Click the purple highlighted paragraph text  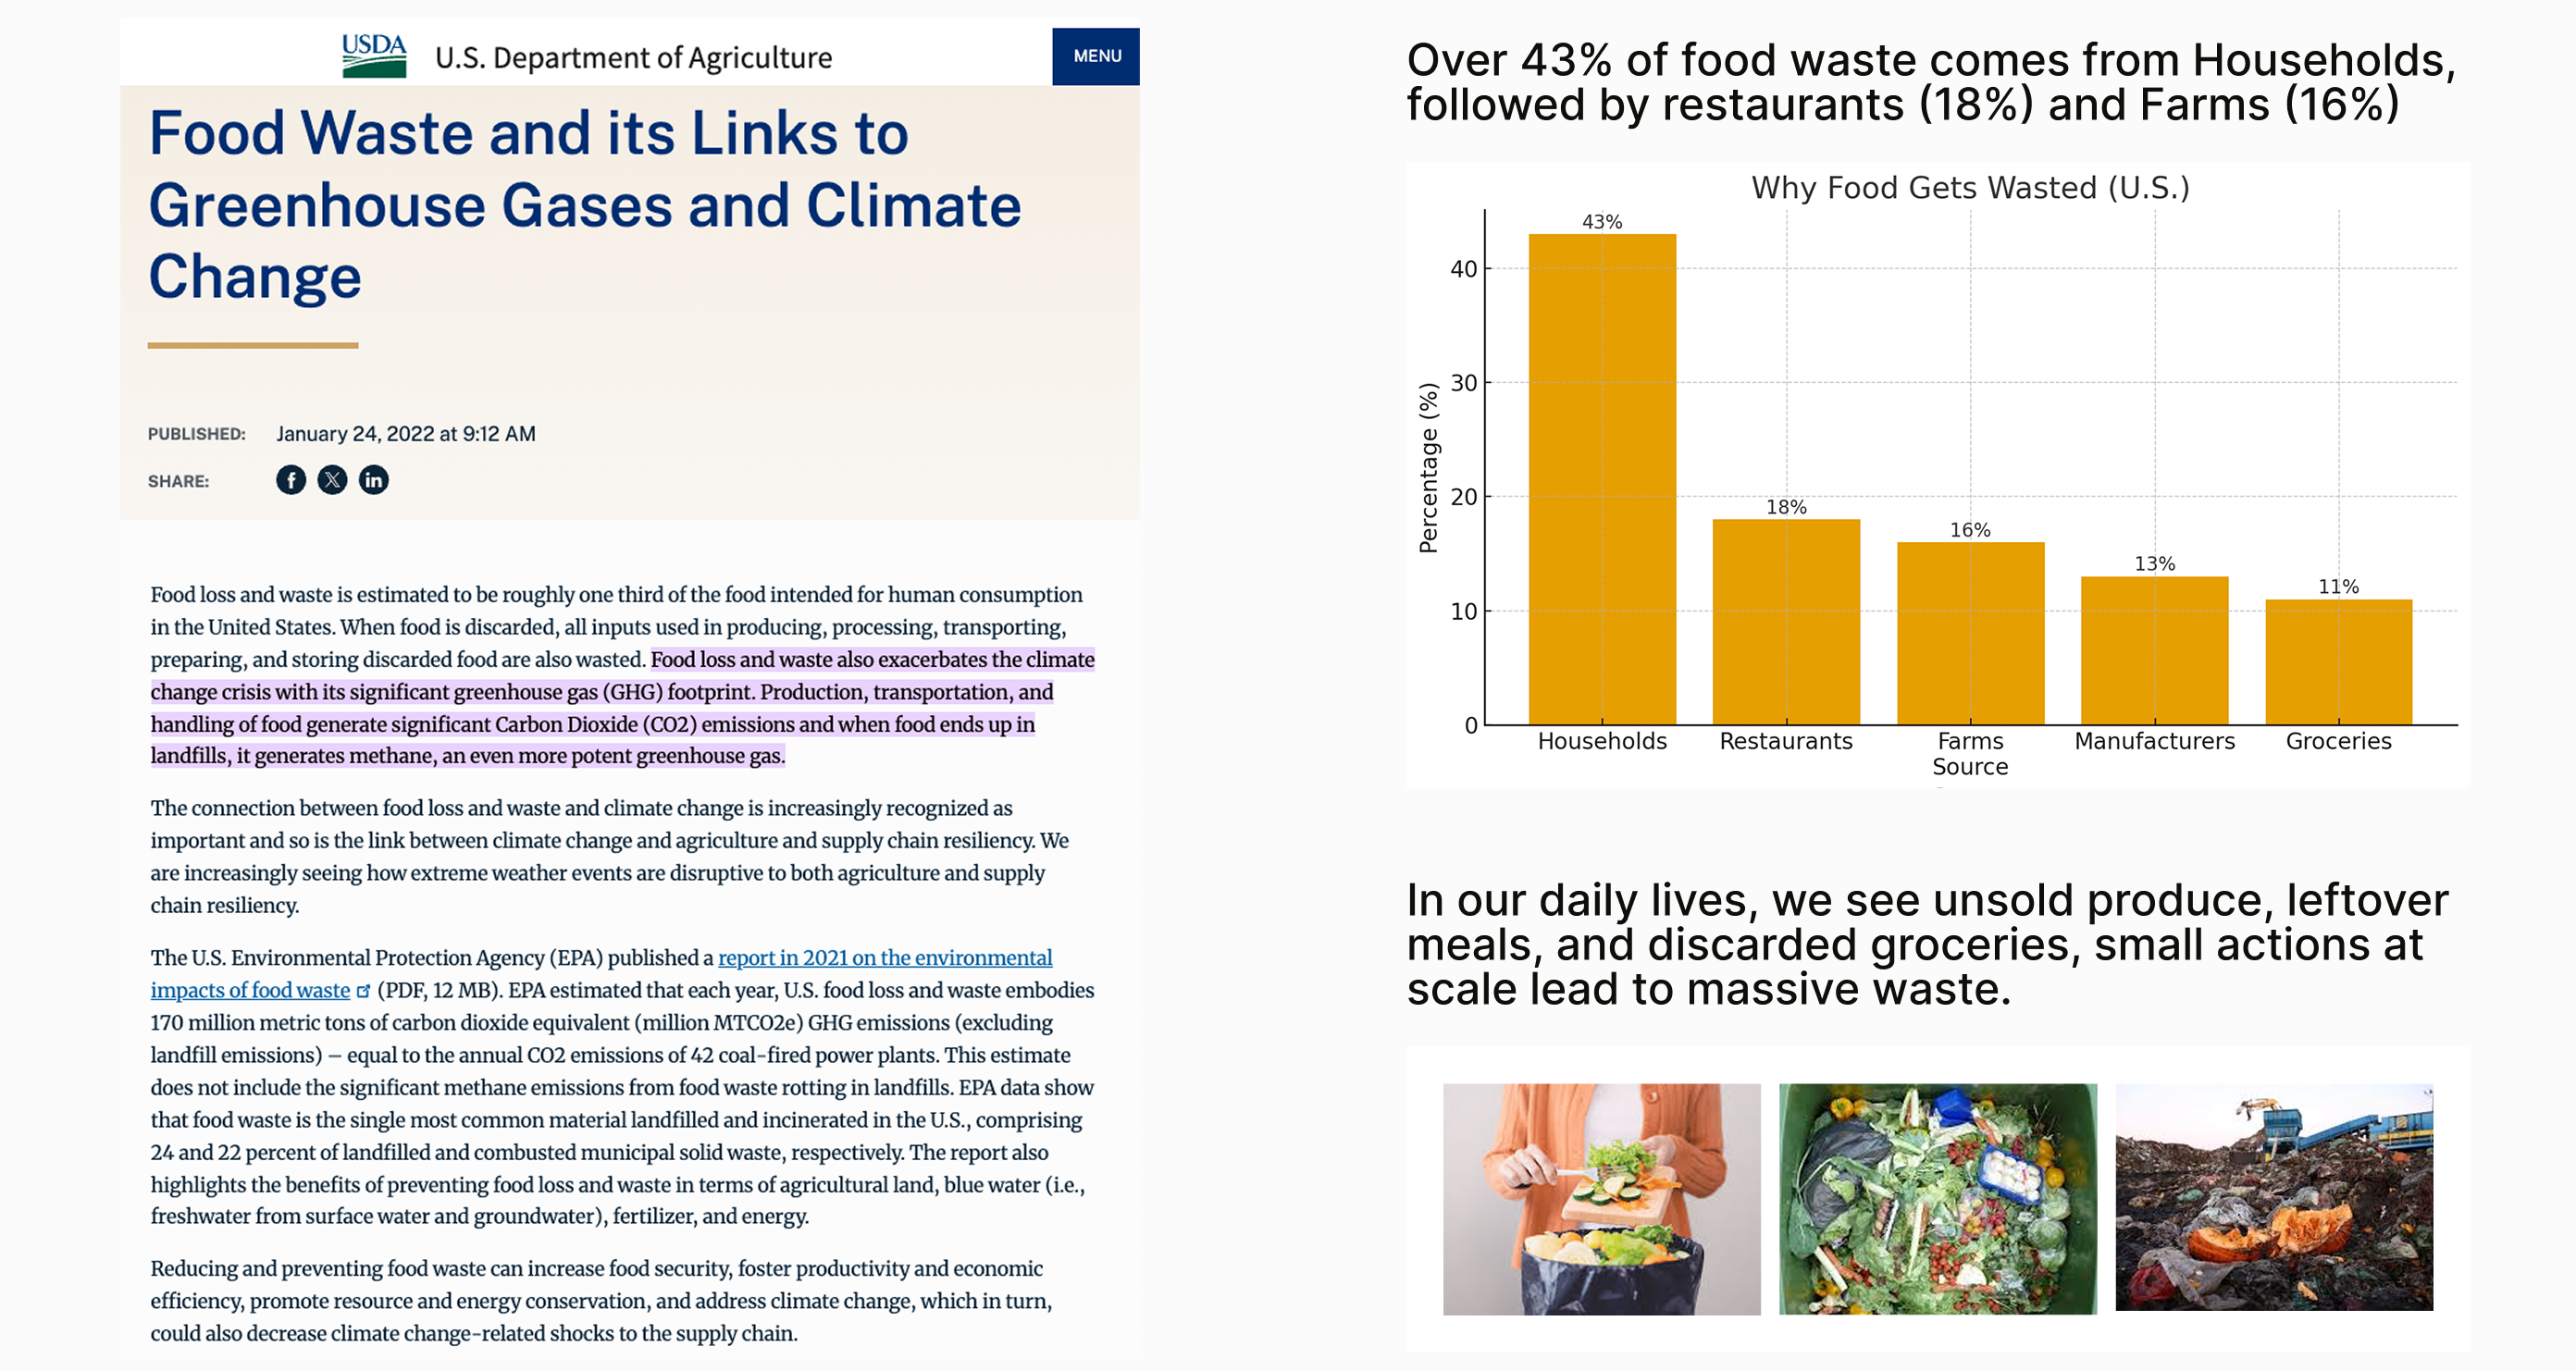pos(620,708)
